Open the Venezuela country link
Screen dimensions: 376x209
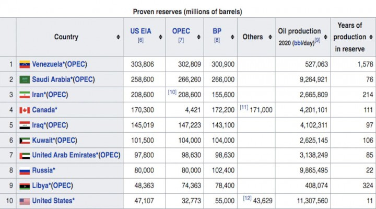coord(48,64)
